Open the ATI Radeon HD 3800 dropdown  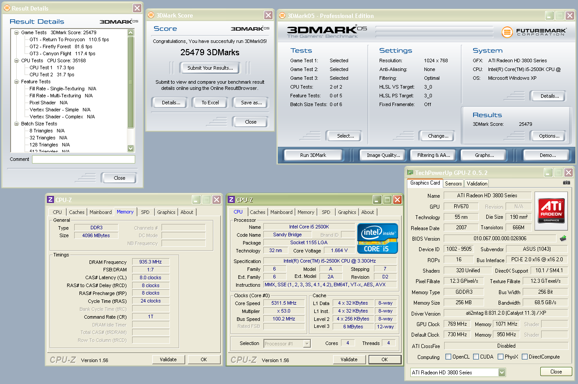click(x=502, y=372)
